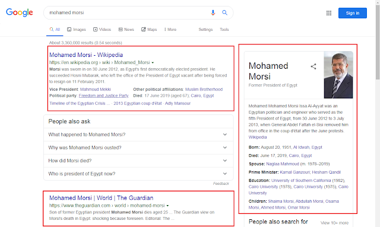Click the 'About 3,360,000 results' count text
This screenshot has height=227, width=380.
85,43
